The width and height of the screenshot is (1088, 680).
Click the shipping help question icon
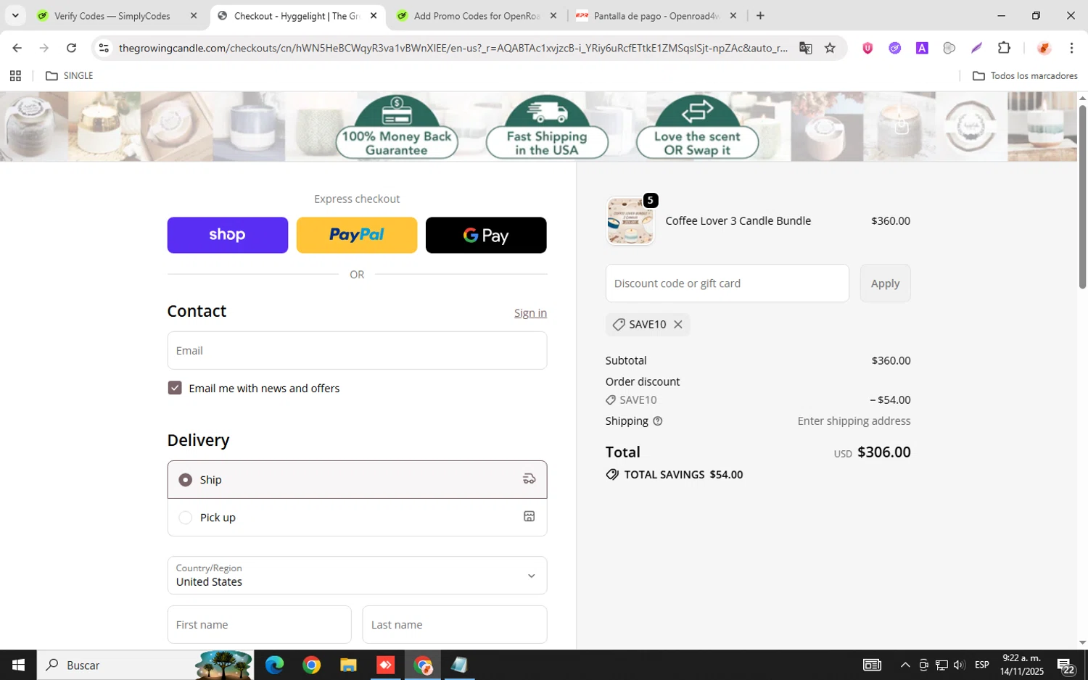pyautogui.click(x=658, y=421)
